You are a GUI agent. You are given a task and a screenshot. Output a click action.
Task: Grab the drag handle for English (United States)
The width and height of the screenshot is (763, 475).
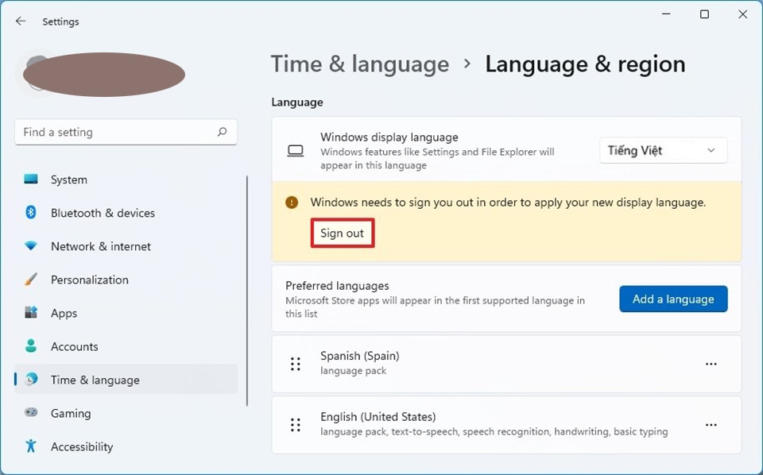296,425
